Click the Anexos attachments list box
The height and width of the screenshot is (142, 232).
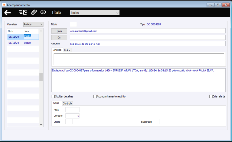pyautogui.click(x=139, y=59)
